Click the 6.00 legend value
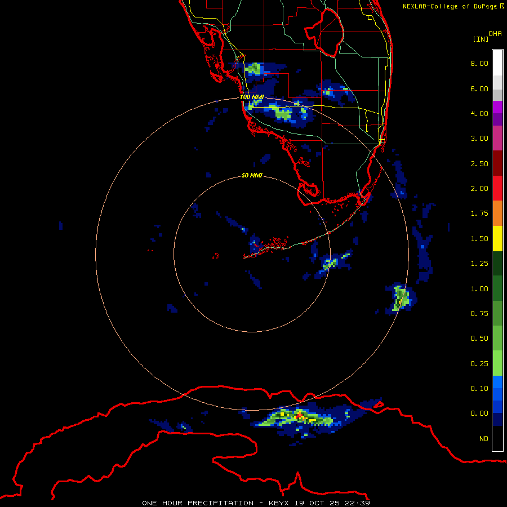This screenshot has width=507, height=507. click(x=479, y=88)
